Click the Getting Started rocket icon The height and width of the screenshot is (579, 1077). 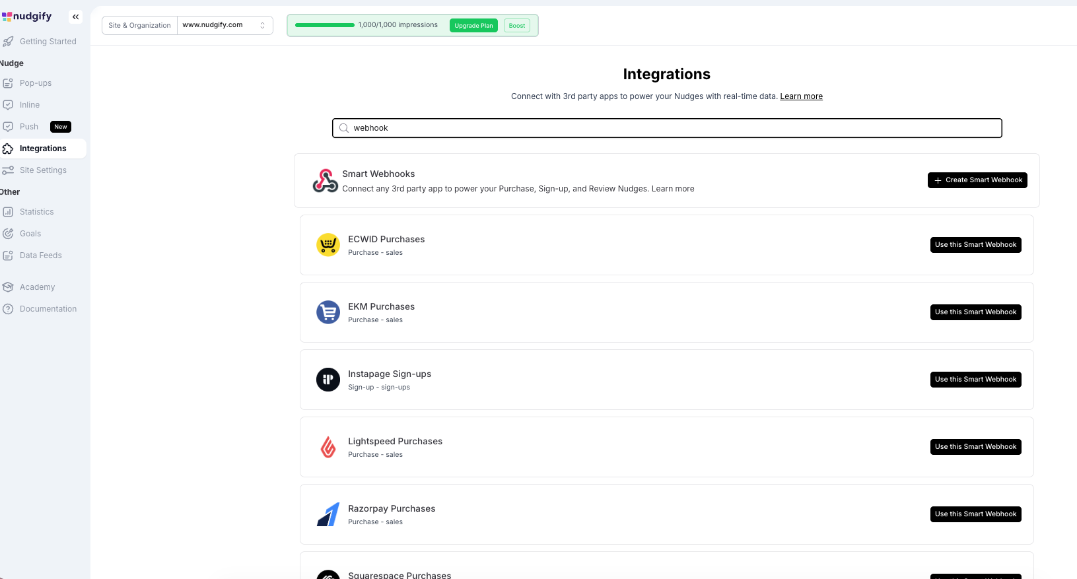pyautogui.click(x=8, y=42)
